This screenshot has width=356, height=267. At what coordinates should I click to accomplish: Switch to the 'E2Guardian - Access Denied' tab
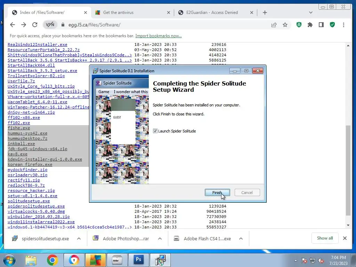click(216, 13)
